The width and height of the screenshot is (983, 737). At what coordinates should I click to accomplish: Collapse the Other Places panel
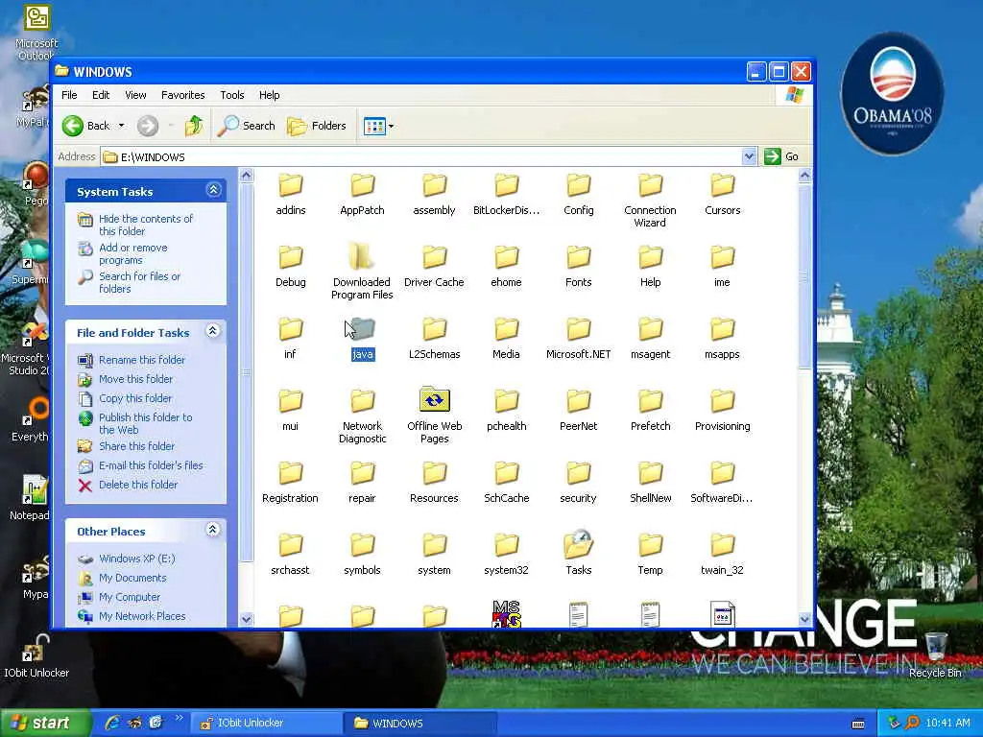tap(213, 530)
